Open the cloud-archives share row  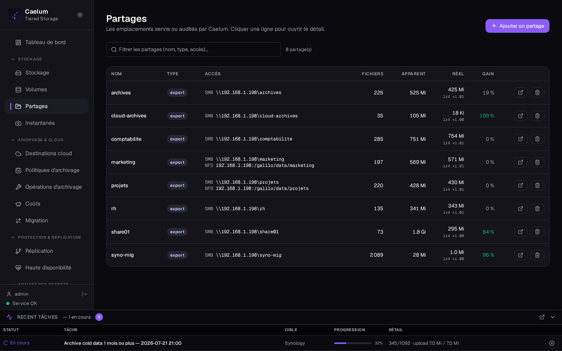click(328, 116)
